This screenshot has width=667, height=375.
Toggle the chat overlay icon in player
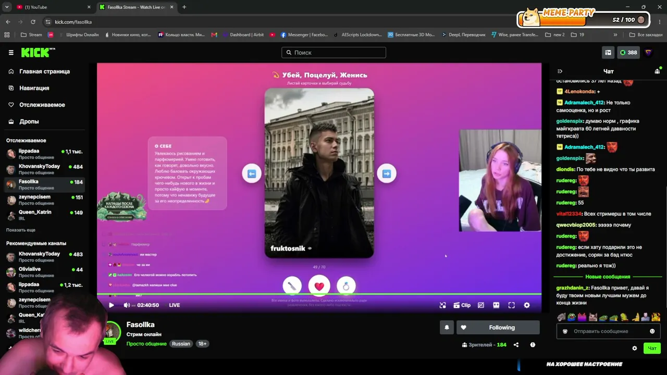[x=481, y=305]
